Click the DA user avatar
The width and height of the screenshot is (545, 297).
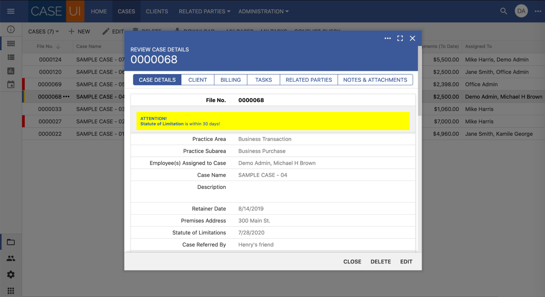(521, 11)
